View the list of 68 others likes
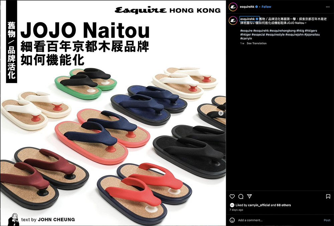The width and height of the screenshot is (334, 226). pos(284,205)
